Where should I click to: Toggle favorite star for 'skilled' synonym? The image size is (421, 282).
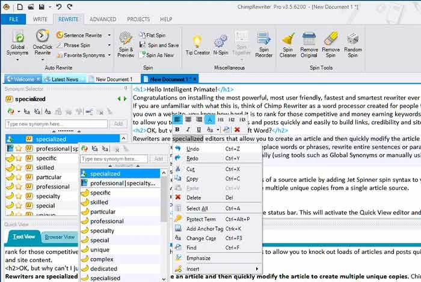(19, 168)
